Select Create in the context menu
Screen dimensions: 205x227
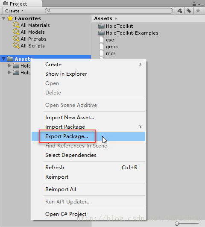point(88,65)
